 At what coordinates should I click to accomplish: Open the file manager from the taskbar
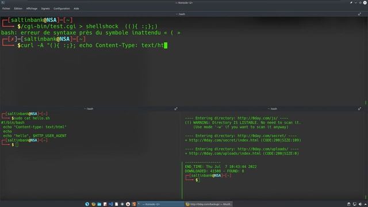pos(99,204)
